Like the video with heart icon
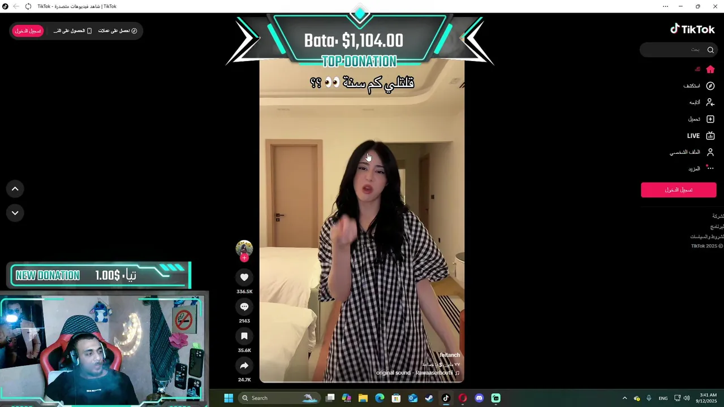 (x=244, y=277)
